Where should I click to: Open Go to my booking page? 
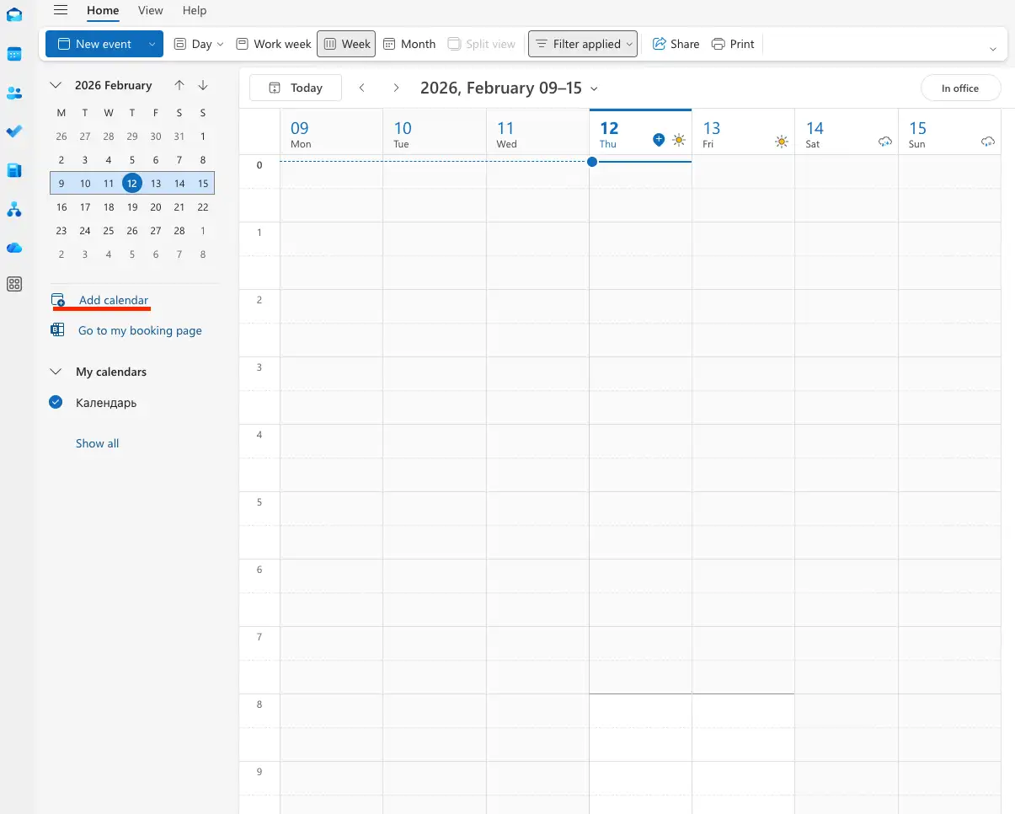(x=139, y=330)
